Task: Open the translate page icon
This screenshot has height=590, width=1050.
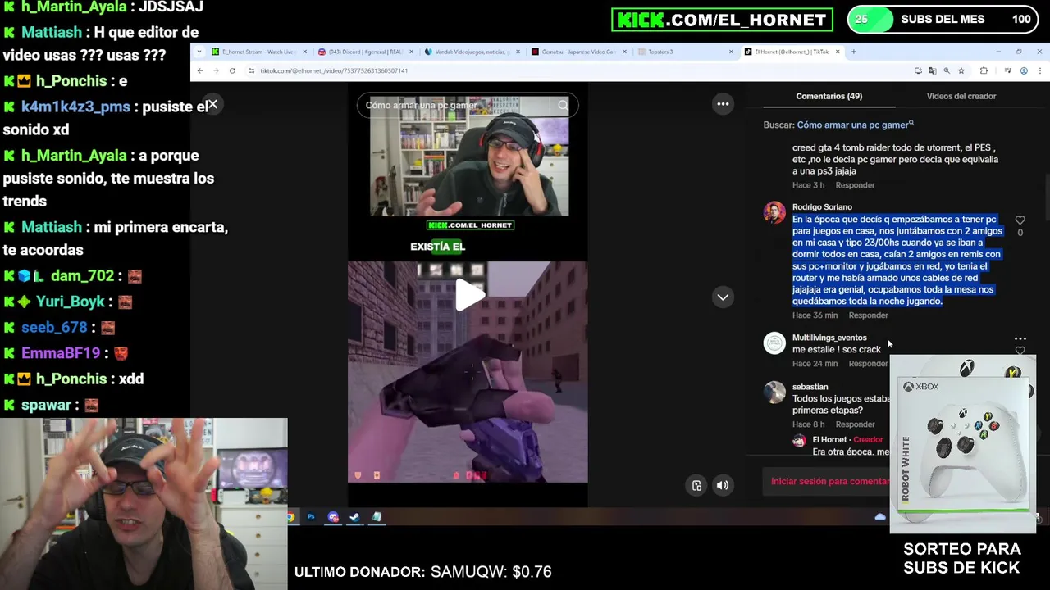Action: click(932, 70)
